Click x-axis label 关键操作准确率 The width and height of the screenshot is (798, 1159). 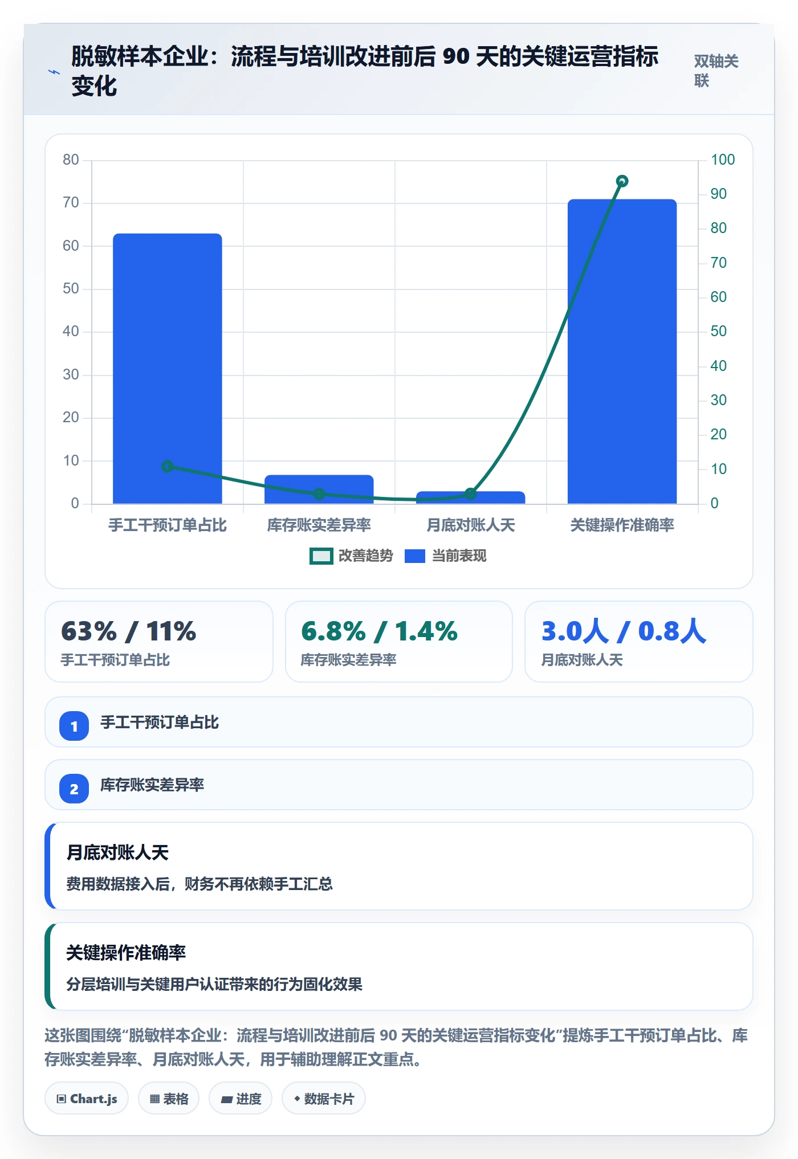(x=622, y=525)
